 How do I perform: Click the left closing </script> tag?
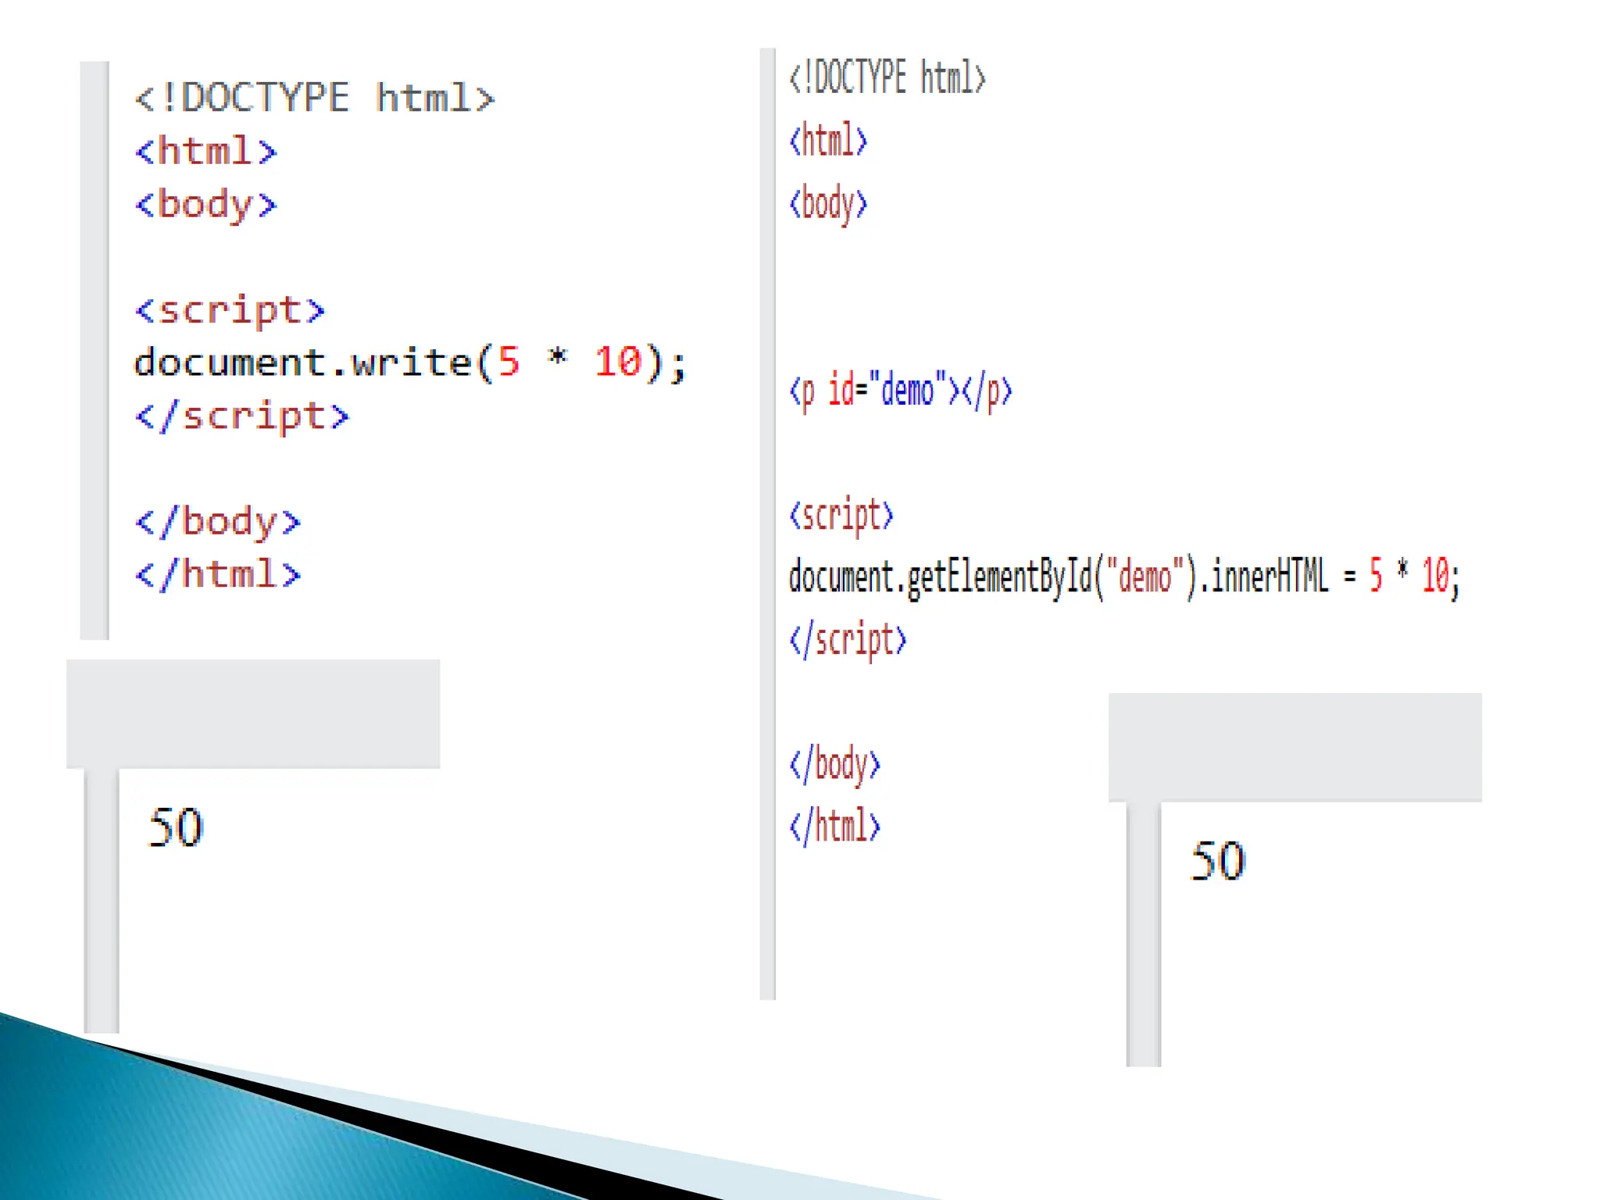[x=241, y=416]
